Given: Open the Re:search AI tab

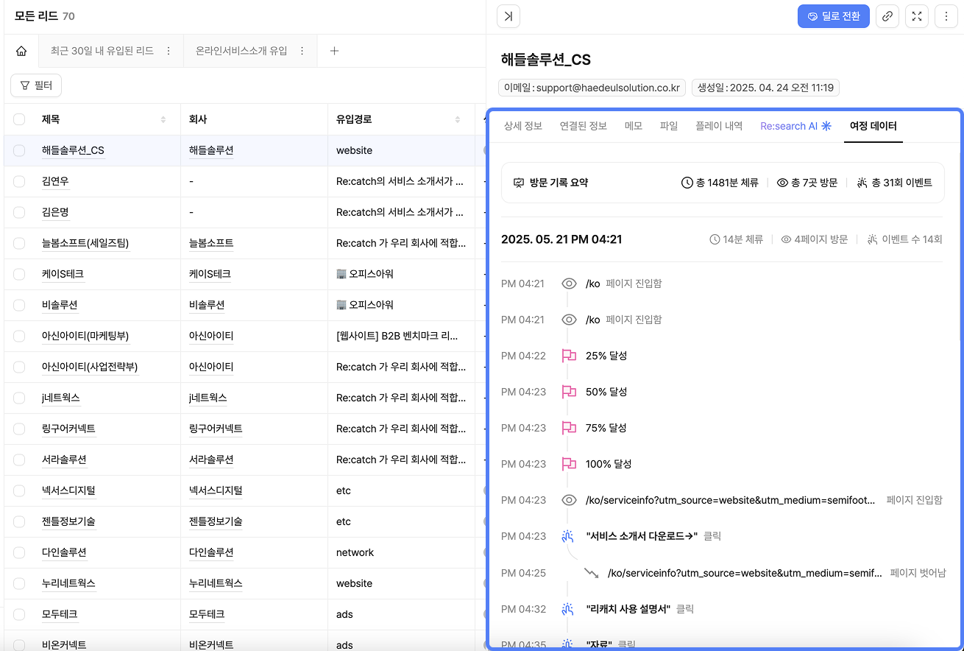Looking at the screenshot, I should coord(795,126).
